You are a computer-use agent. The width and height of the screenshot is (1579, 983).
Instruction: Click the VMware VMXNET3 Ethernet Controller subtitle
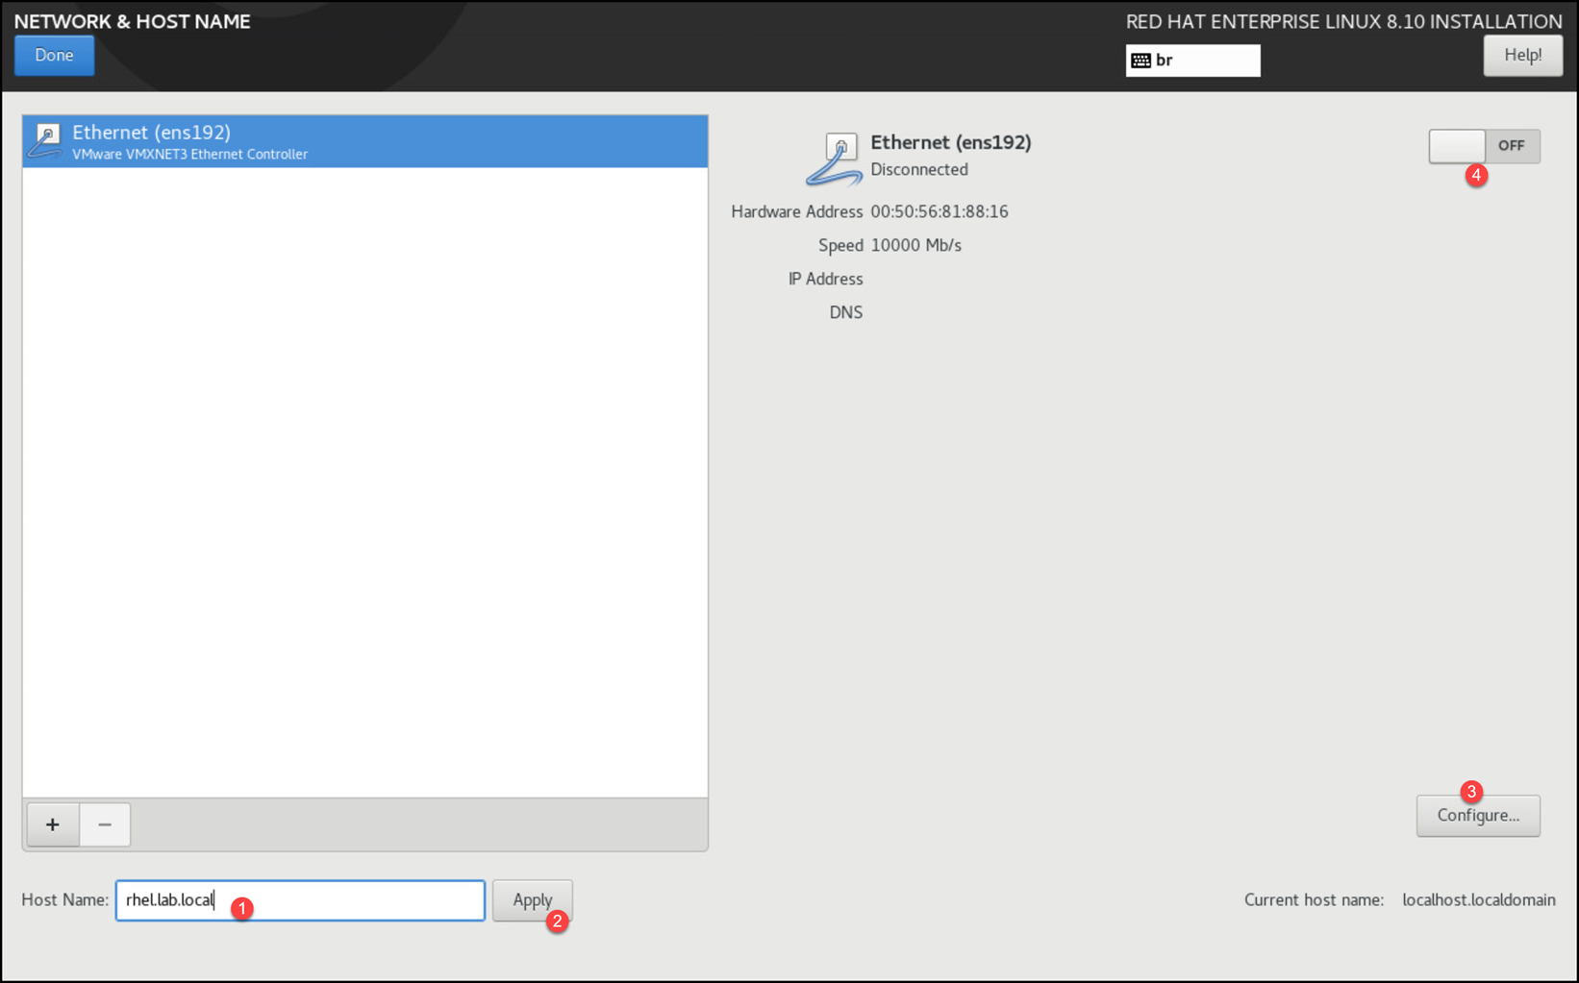(189, 154)
